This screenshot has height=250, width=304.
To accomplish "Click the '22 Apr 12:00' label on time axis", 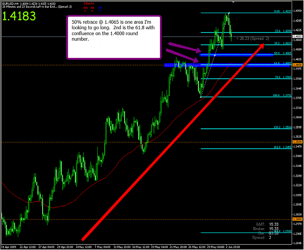I will coord(28,247).
